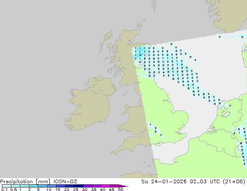Click the "[mm]" unit label

(43, 182)
